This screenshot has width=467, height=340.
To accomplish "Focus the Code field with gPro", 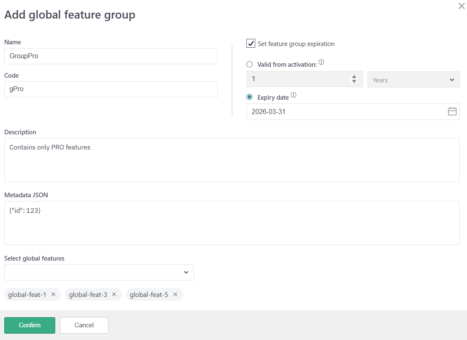I will [x=111, y=89].
